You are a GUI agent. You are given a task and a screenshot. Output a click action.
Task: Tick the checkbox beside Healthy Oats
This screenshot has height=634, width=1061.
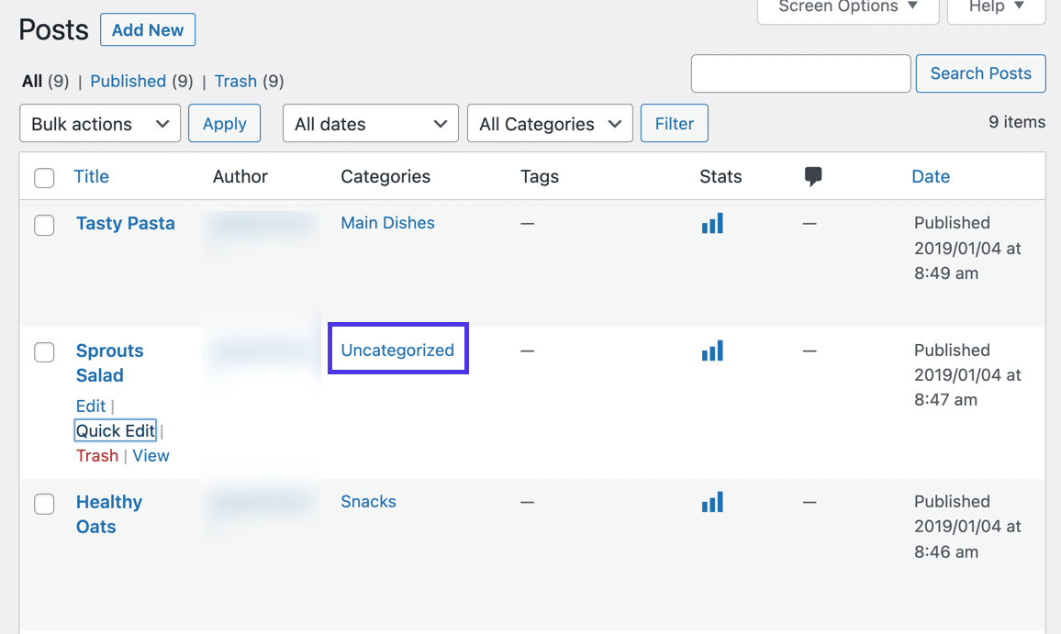pos(44,504)
